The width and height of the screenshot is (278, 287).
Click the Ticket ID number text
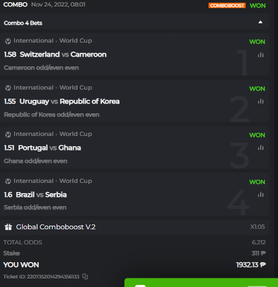click(53, 276)
